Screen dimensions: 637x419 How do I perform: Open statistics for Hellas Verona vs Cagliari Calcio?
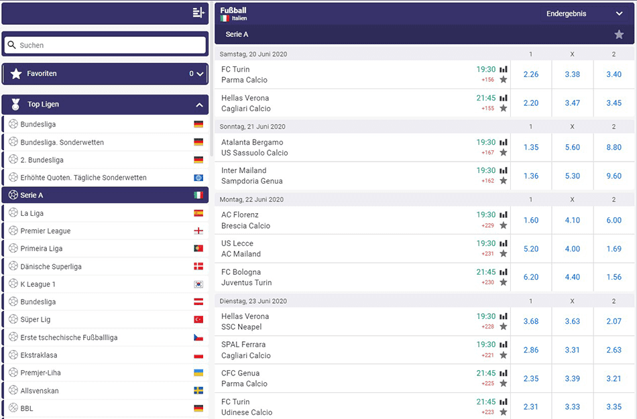coord(504,98)
